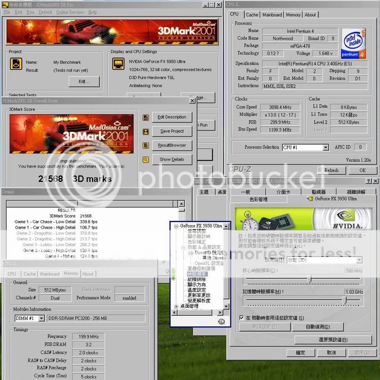380x380 pixels.
Task: Click down arrow of NVIDIA tree vertical scrollbar
Action: [x=226, y=306]
